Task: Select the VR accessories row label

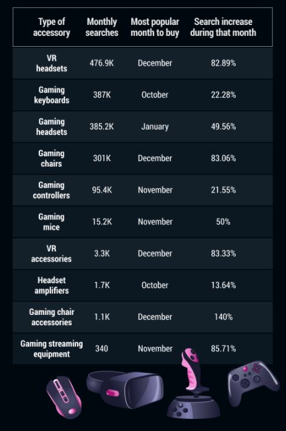Action: pyautogui.click(x=52, y=253)
